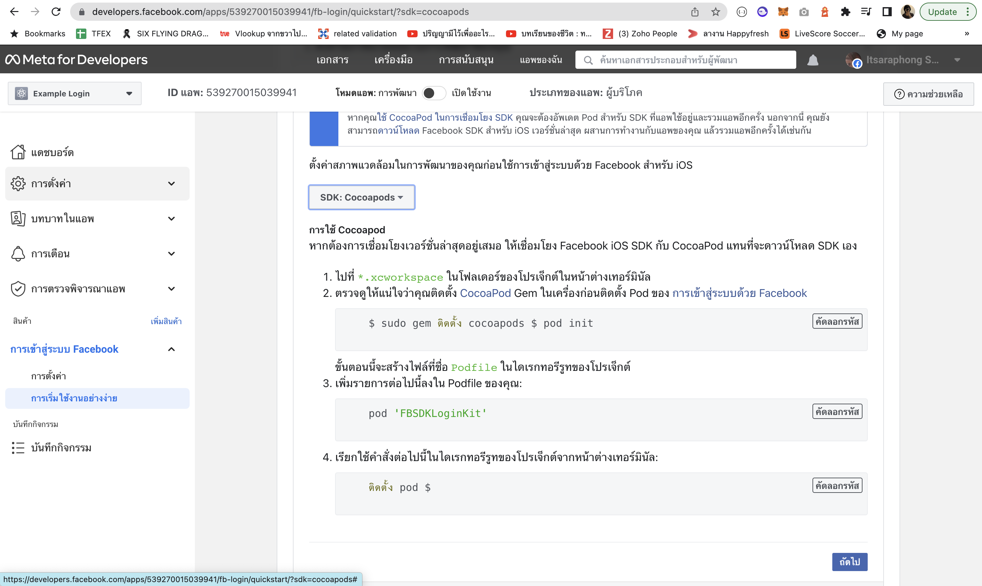This screenshot has width=982, height=586.
Task: Click the activity log list icon
Action: pyautogui.click(x=18, y=448)
